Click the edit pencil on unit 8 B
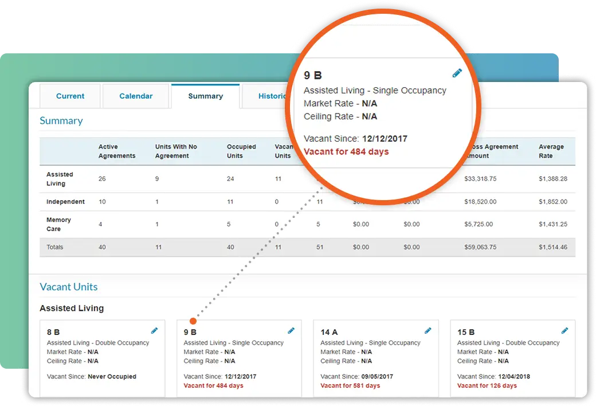 [154, 331]
